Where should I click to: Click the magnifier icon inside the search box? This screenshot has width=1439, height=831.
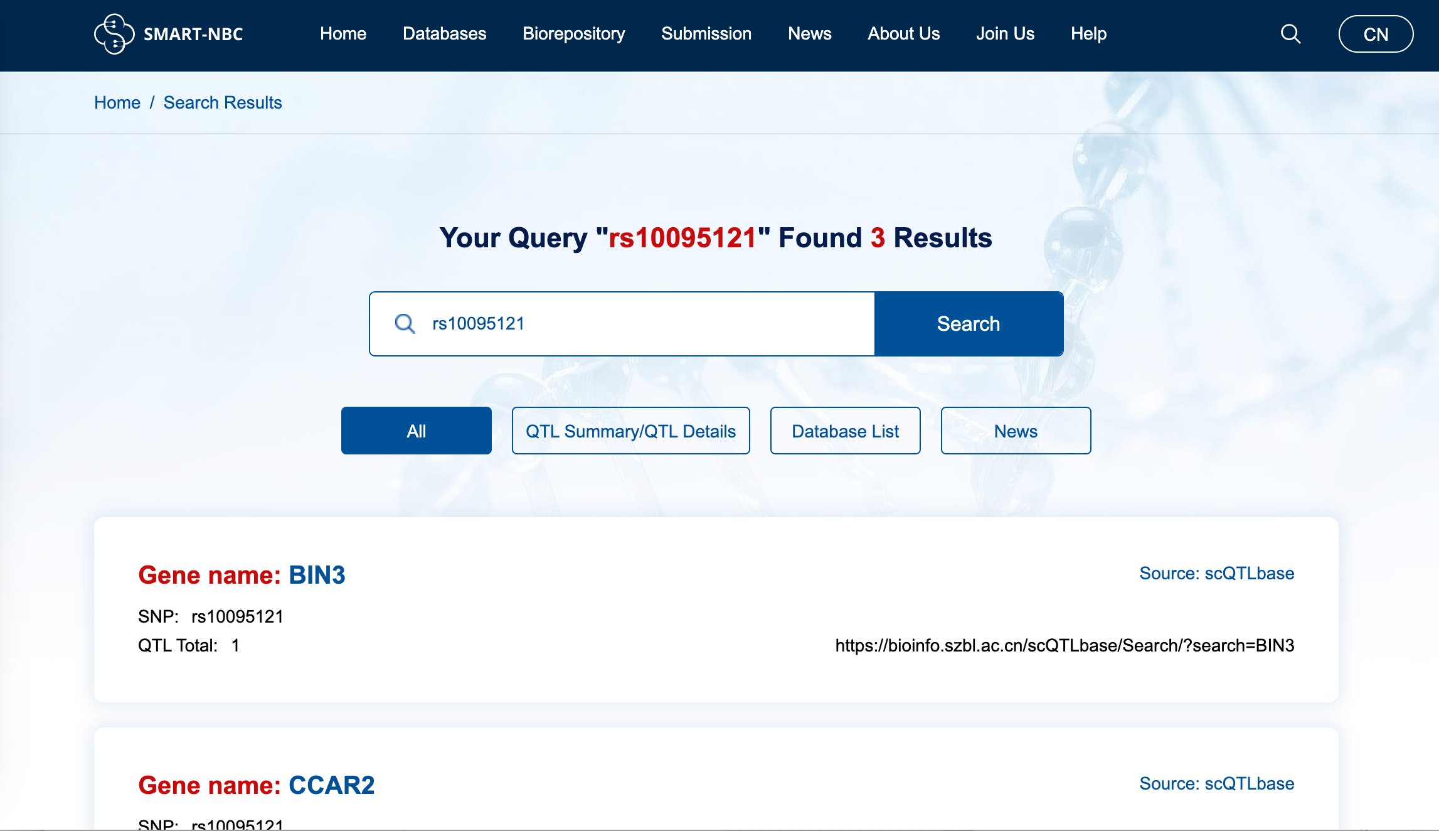[405, 324]
